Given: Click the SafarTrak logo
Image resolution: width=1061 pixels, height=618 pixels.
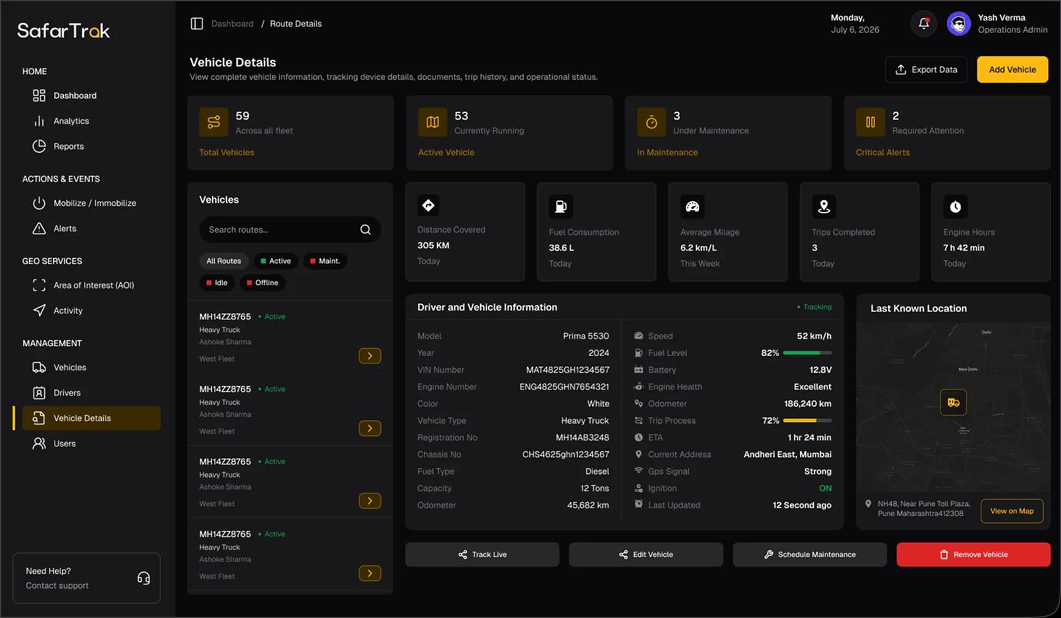Looking at the screenshot, I should [64, 30].
